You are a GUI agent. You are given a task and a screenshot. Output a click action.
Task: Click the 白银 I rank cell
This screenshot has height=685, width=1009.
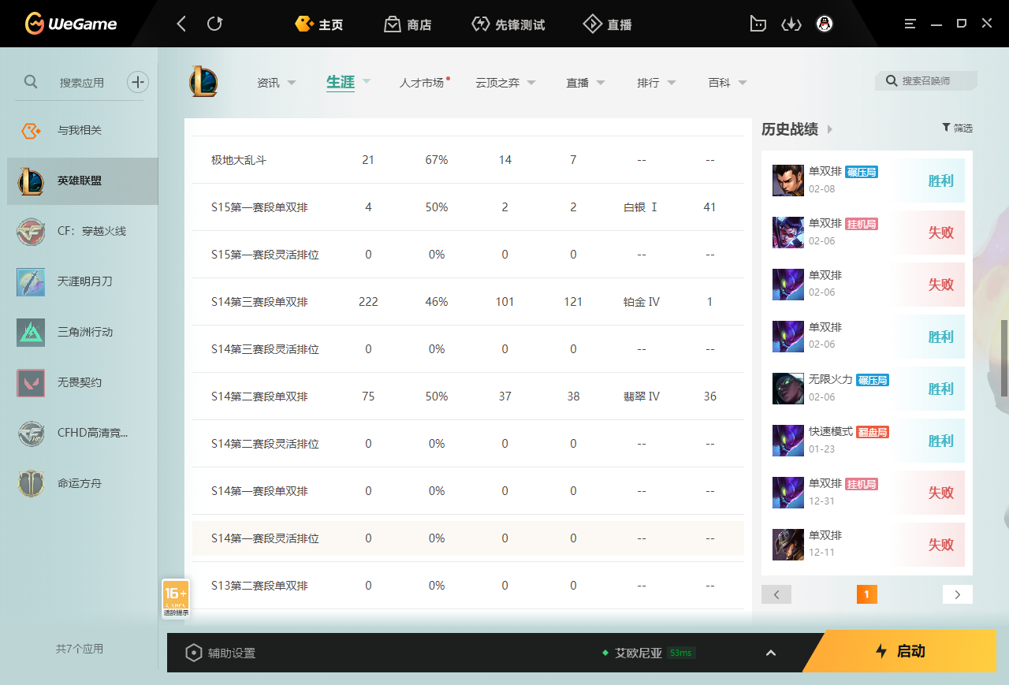coord(640,207)
